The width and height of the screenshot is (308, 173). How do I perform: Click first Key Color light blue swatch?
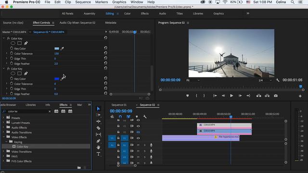click(57, 49)
